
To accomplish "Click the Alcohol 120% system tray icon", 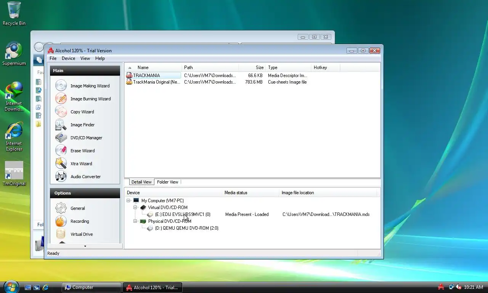I will click(441, 287).
